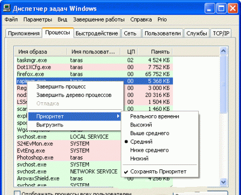The height and width of the screenshot is (195, 241).
Task: Switch to the Быстродействие tab
Action: point(97,33)
